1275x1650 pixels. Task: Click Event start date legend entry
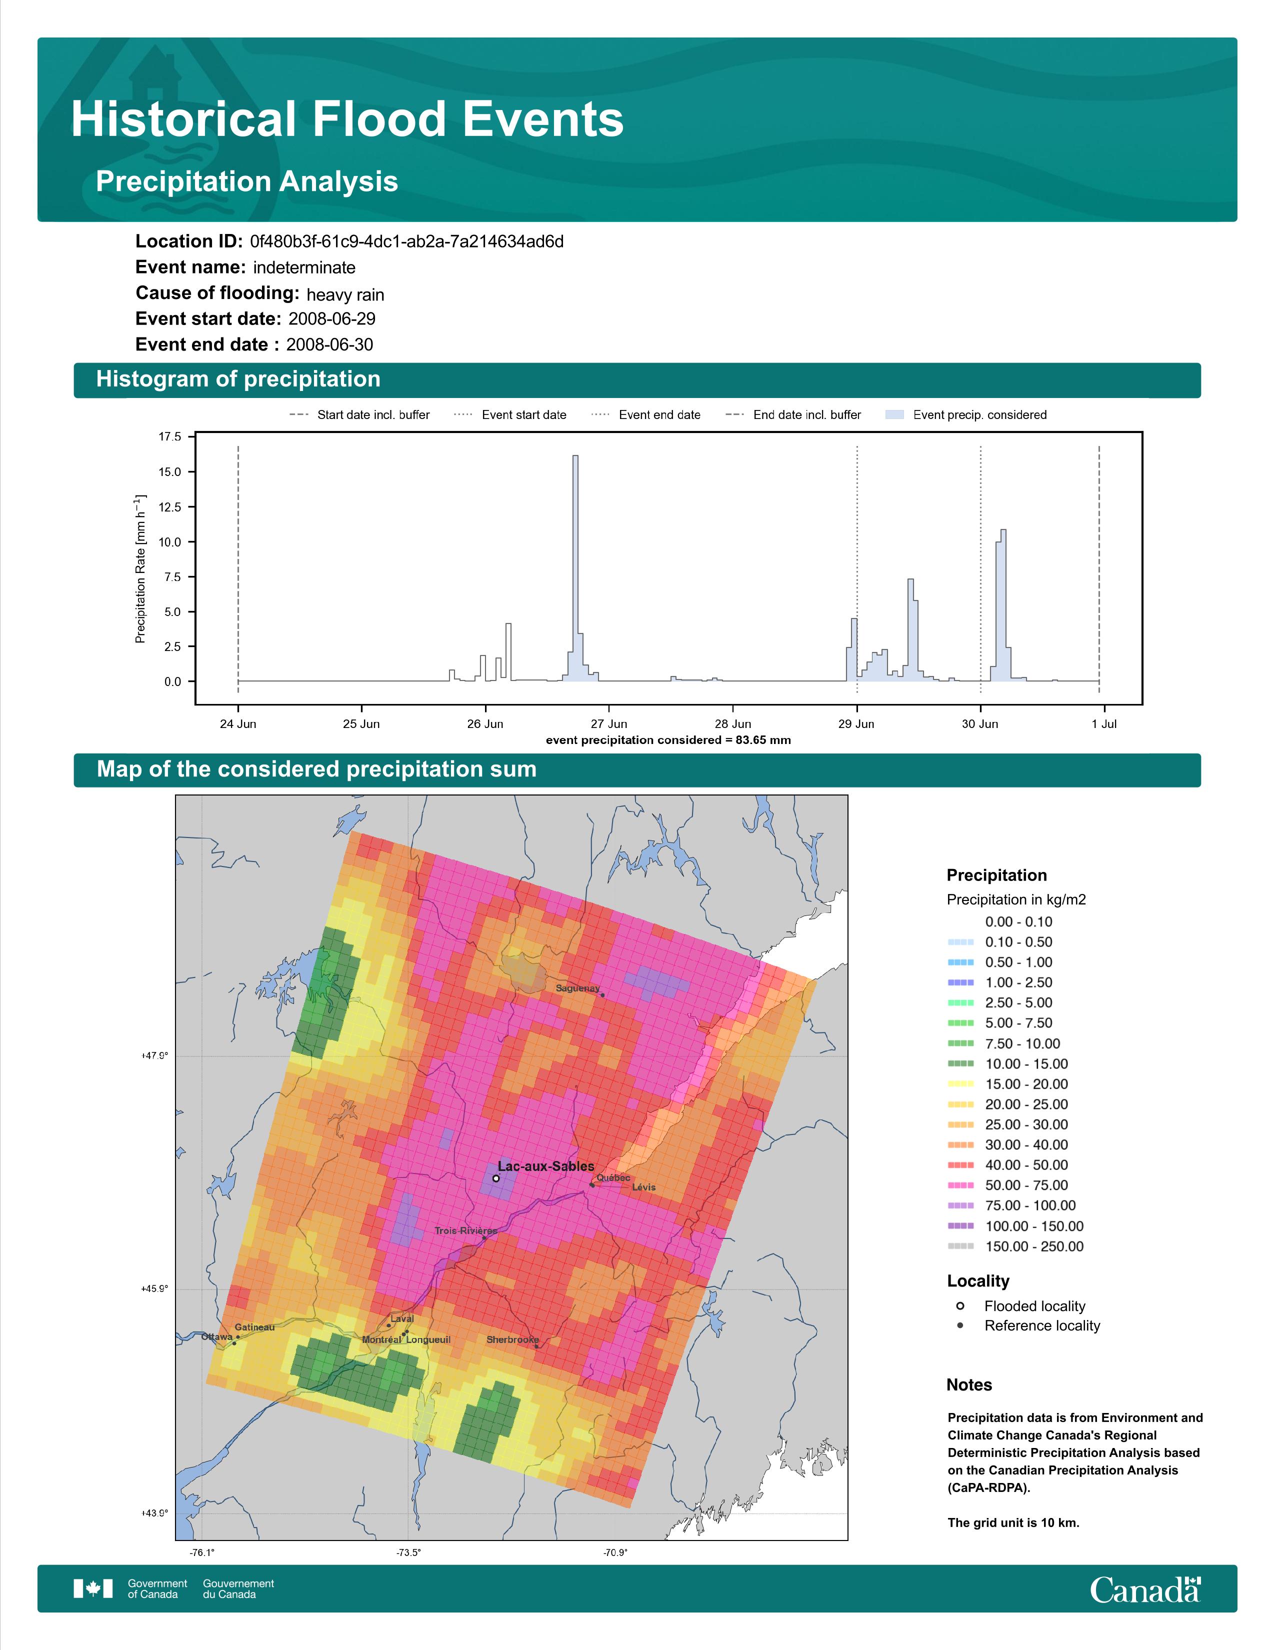(x=510, y=415)
